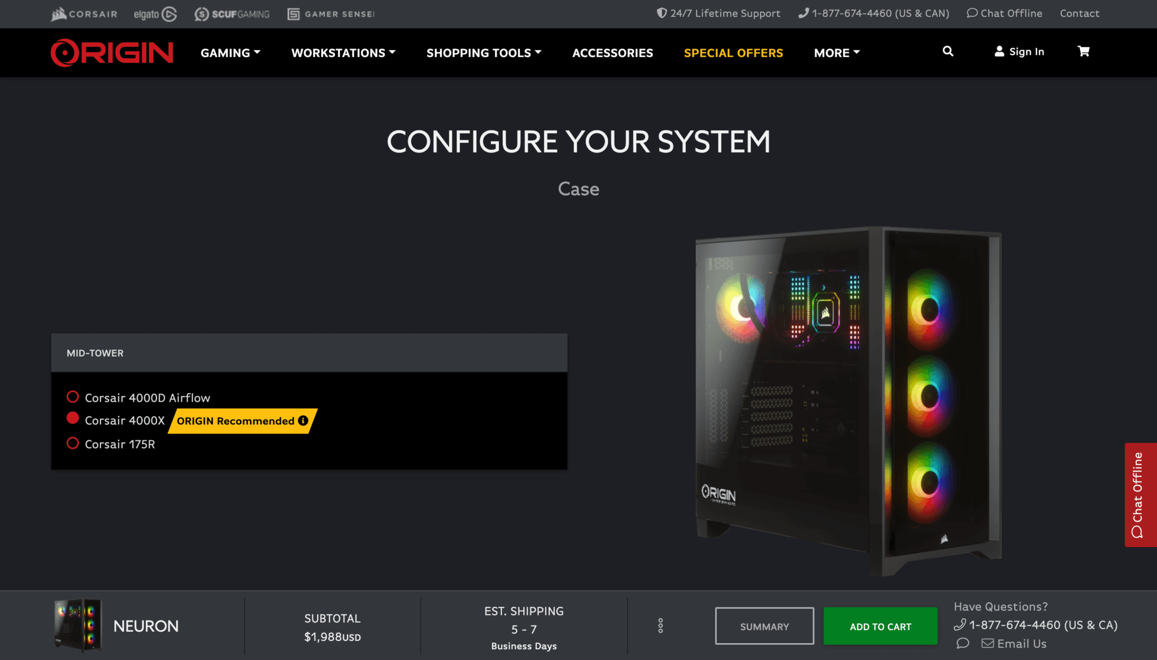Click the ORIGIN Recommended info icon
Image resolution: width=1157 pixels, height=660 pixels.
[303, 420]
